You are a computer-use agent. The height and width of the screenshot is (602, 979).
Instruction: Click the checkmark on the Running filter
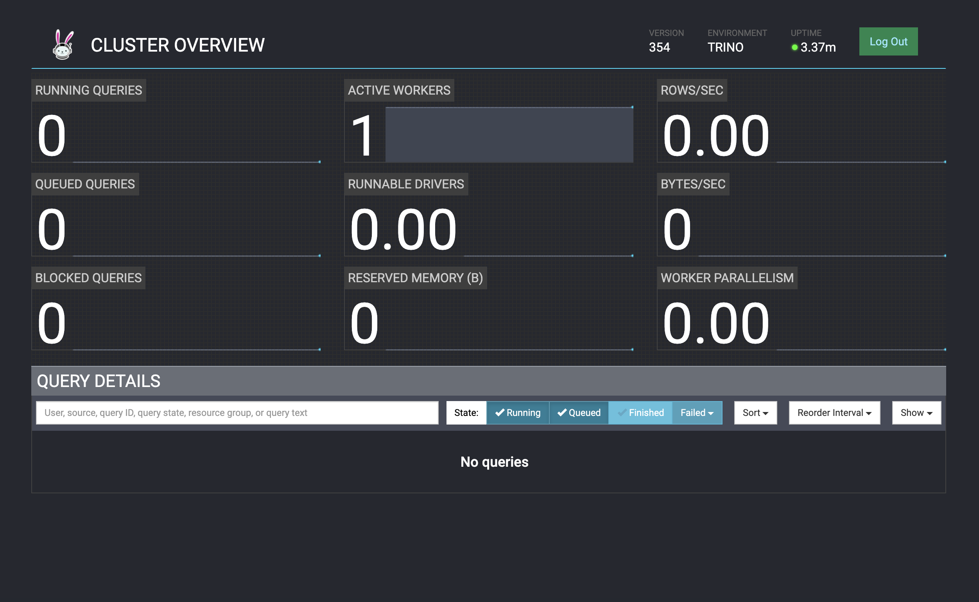(500, 413)
